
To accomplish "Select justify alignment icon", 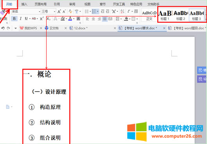I will (x=105, y=19).
